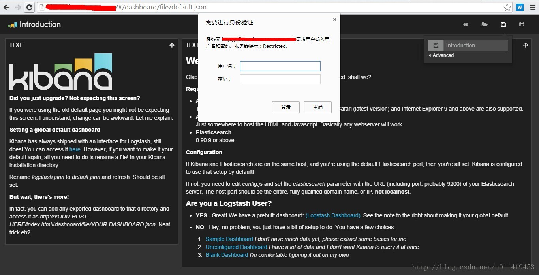Click the large Kibana logo image
The width and height of the screenshot is (539, 275).
point(61,72)
